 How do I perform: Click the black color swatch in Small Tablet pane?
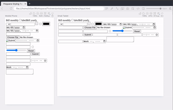(98, 24)
